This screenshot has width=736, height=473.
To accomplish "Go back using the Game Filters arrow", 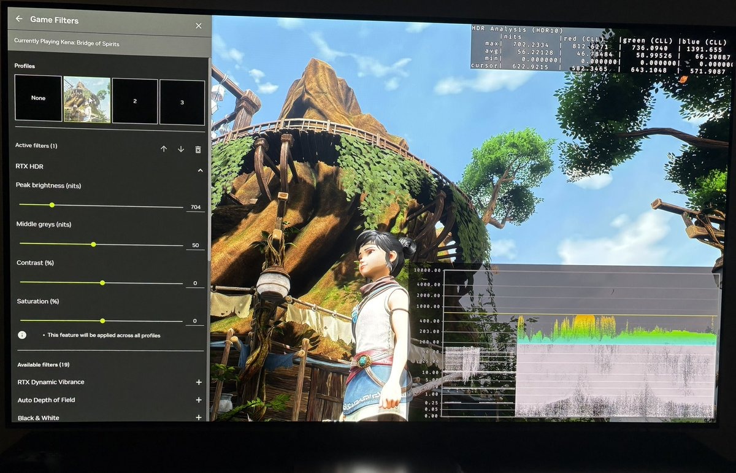I will click(20, 20).
